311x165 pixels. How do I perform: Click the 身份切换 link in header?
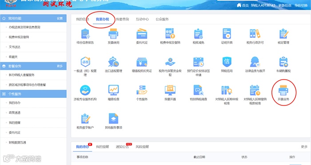coord(301,5)
